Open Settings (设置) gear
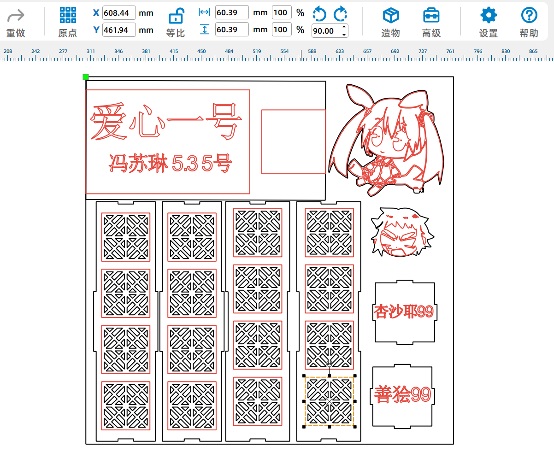 click(x=489, y=15)
